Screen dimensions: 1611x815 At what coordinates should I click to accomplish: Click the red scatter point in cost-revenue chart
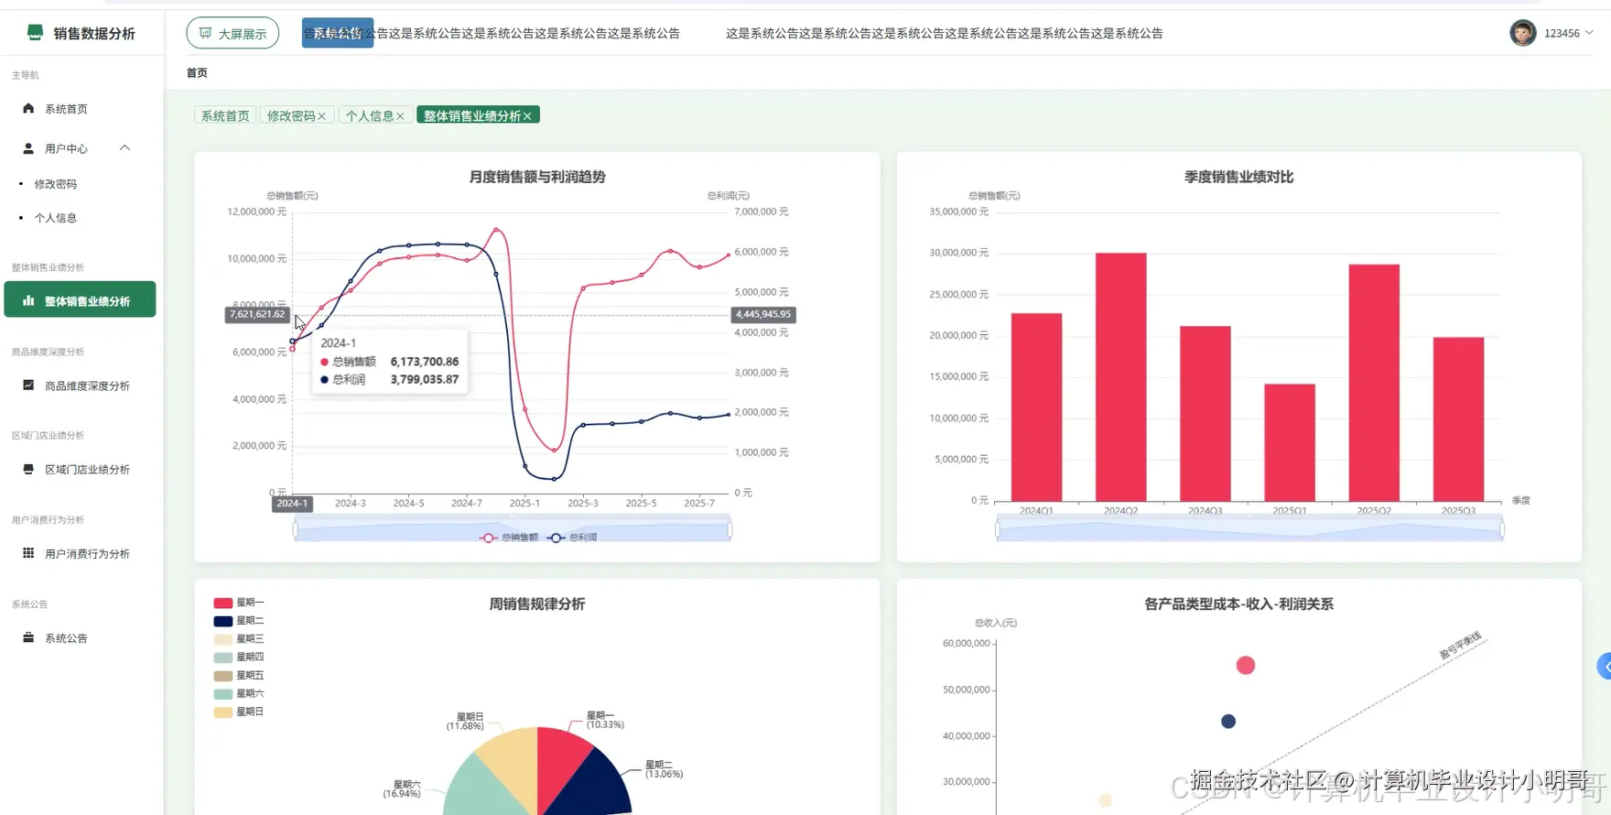(x=1246, y=666)
